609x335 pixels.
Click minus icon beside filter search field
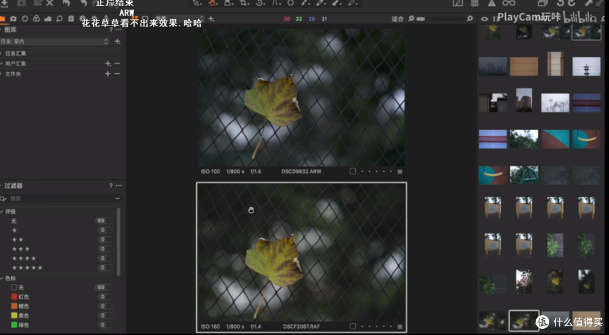(117, 199)
